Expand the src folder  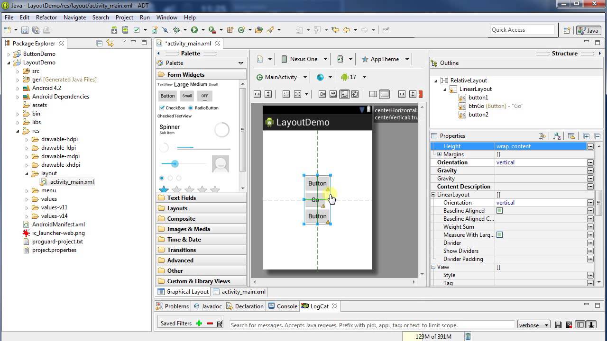[18, 71]
